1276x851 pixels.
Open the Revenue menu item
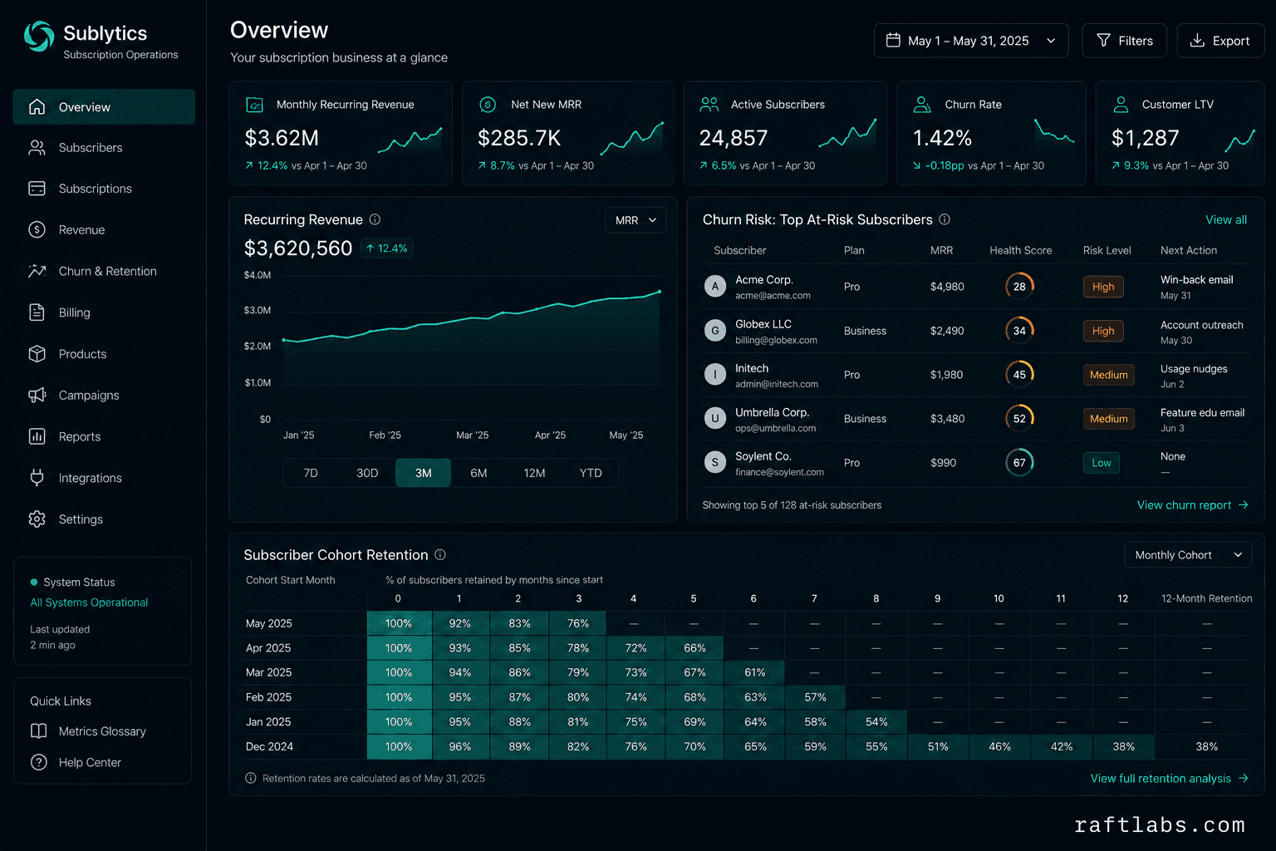point(104,230)
